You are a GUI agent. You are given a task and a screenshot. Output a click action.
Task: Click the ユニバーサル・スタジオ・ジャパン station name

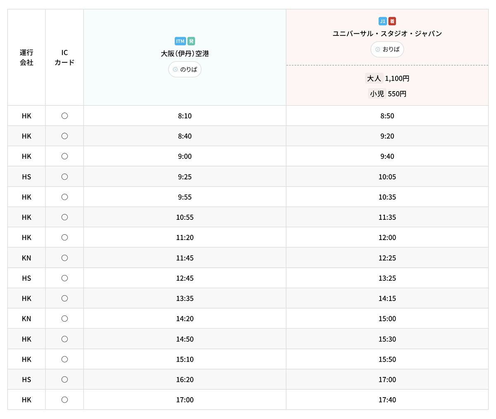tap(387, 34)
